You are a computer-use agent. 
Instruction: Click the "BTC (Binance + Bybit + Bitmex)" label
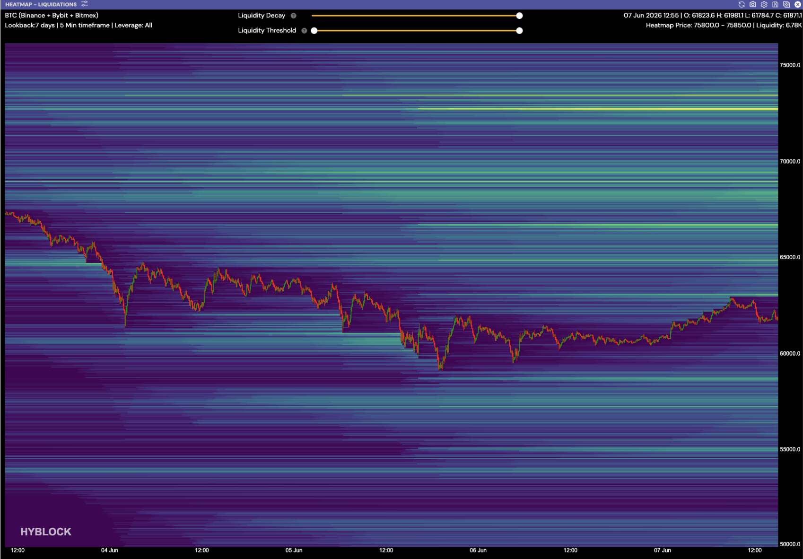(x=52, y=15)
